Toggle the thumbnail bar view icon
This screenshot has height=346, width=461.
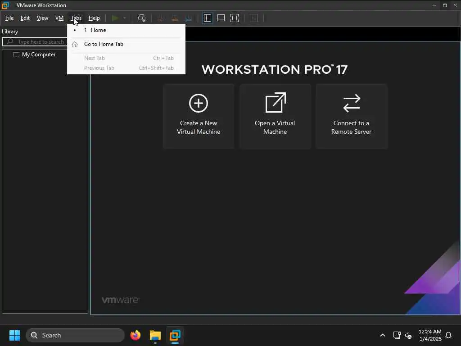pos(221,18)
